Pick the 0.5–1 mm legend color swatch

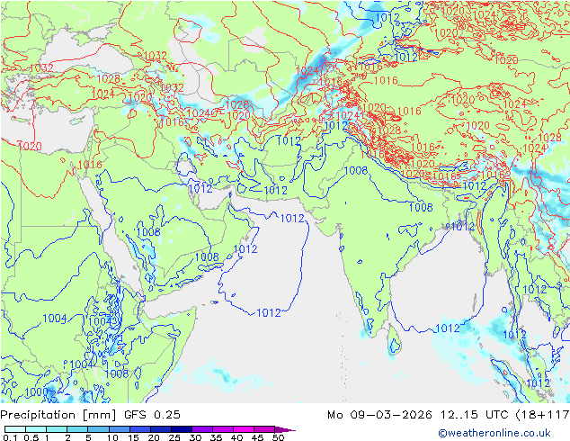point(36,429)
